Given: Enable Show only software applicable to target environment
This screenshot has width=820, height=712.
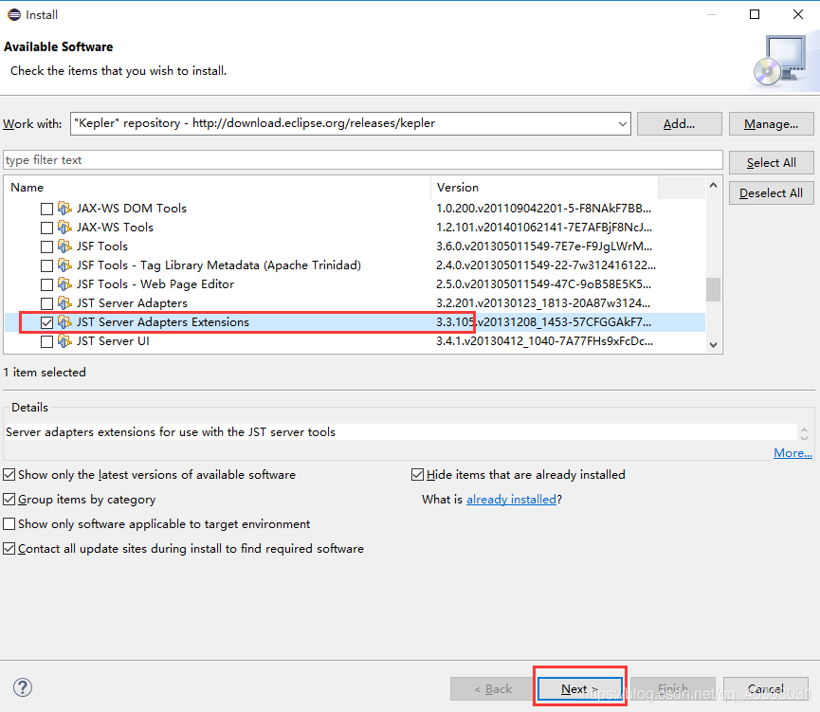Looking at the screenshot, I should click(x=9, y=523).
